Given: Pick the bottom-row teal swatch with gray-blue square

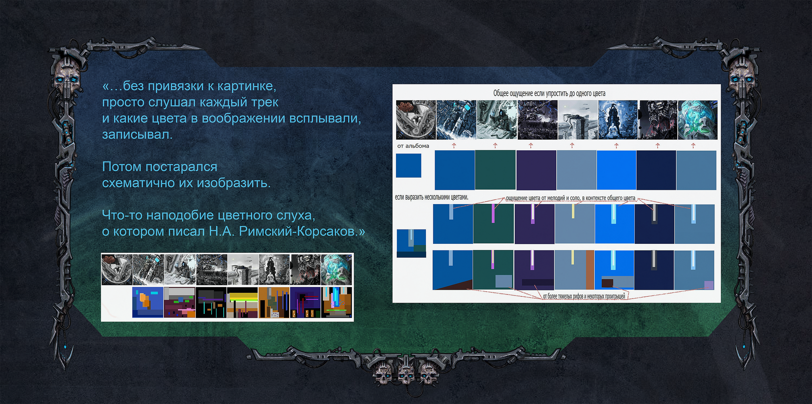Looking at the screenshot, I should coord(494,270).
